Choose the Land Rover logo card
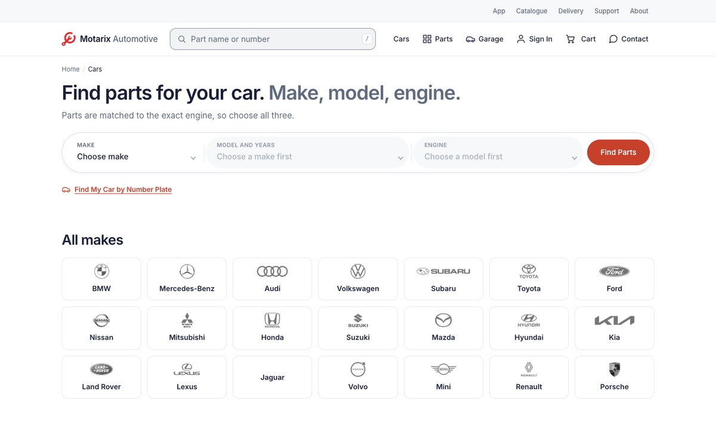 click(101, 377)
